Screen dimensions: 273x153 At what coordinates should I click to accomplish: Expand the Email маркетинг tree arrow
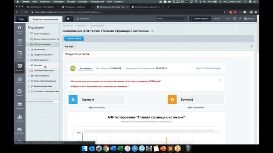point(29,60)
